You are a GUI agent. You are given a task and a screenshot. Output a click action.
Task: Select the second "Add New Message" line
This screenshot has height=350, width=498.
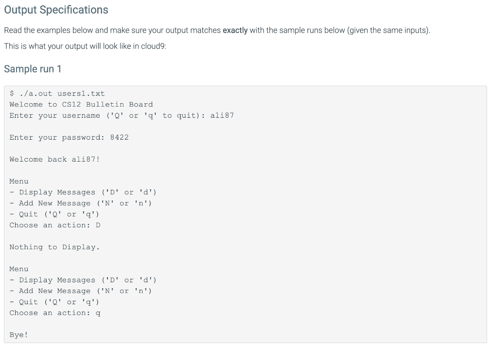point(81,291)
